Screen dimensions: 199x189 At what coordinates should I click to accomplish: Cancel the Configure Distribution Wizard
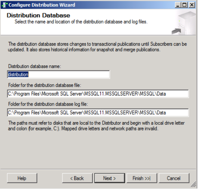pos(174,178)
